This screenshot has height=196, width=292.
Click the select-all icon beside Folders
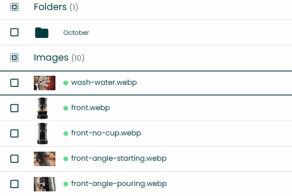pos(14,7)
